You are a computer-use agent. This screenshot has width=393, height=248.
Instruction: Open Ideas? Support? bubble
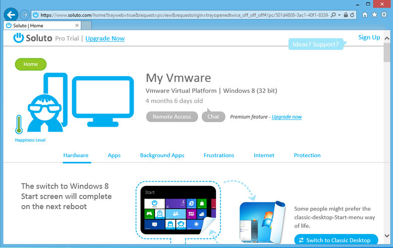(x=316, y=44)
